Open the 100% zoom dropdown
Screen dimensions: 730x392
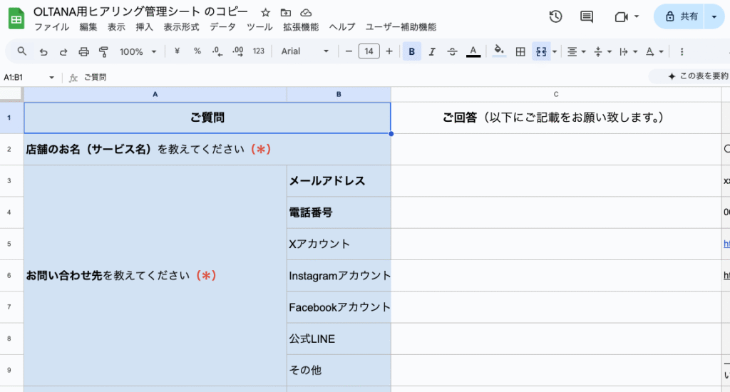(138, 51)
